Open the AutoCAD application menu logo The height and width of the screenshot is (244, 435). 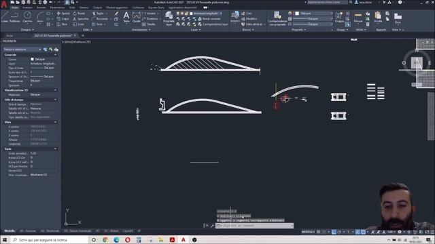4,4
